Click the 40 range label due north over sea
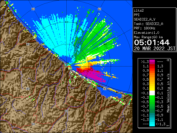Viewport: 177px width, 133px height. click(x=66, y=22)
